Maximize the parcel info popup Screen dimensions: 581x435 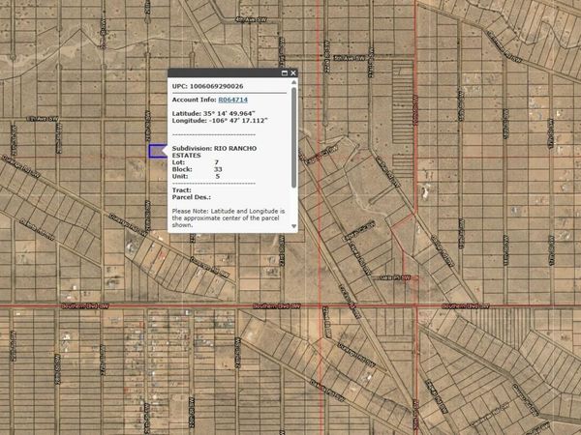(285, 72)
